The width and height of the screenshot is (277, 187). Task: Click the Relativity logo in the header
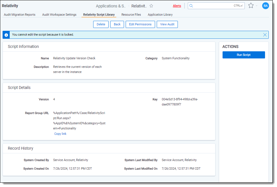tap(10, 6)
